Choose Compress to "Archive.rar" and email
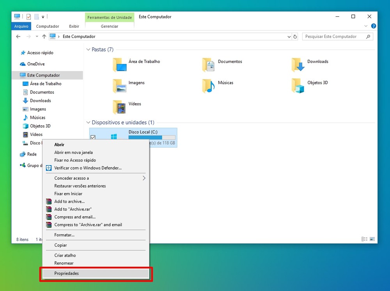Screen dimensions: 390x291 [96, 224]
